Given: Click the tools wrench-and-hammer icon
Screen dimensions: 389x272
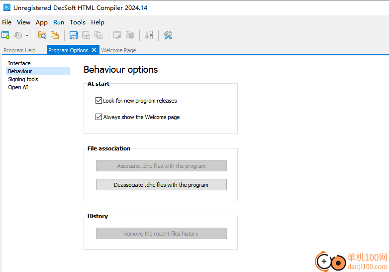Looking at the screenshot, I should point(168,35).
